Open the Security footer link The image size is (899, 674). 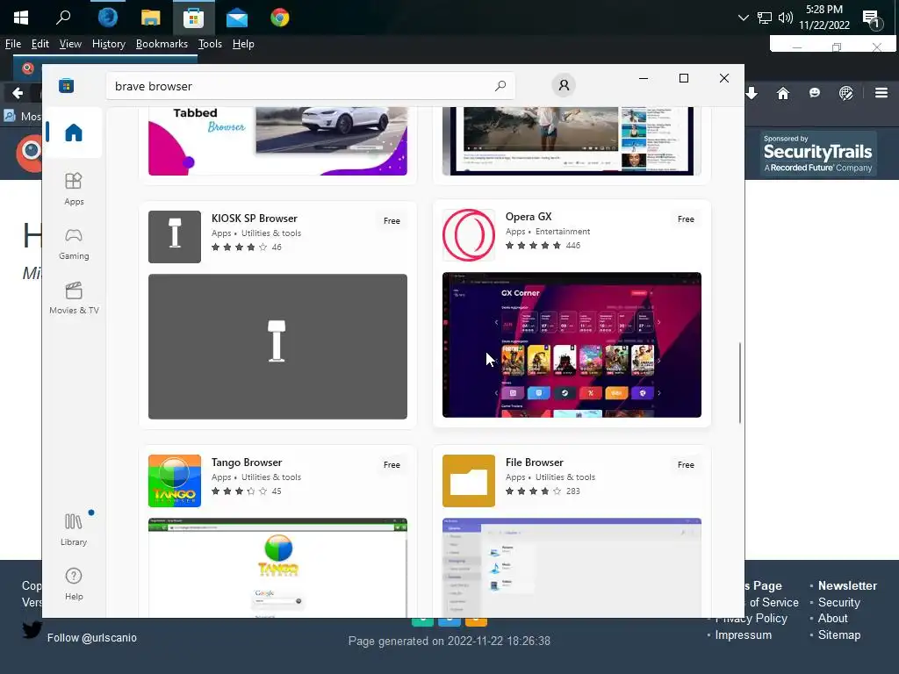[838, 602]
